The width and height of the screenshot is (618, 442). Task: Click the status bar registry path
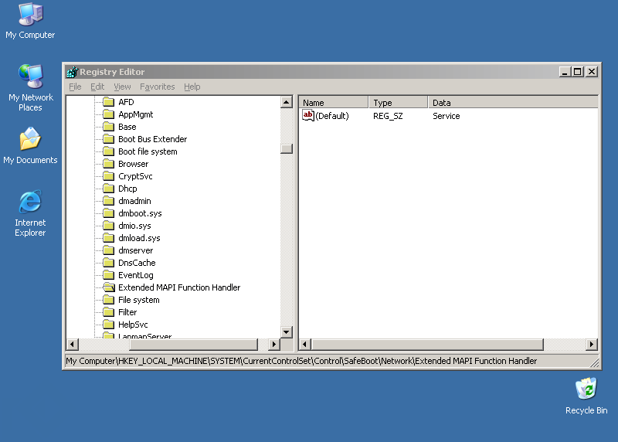pos(301,361)
